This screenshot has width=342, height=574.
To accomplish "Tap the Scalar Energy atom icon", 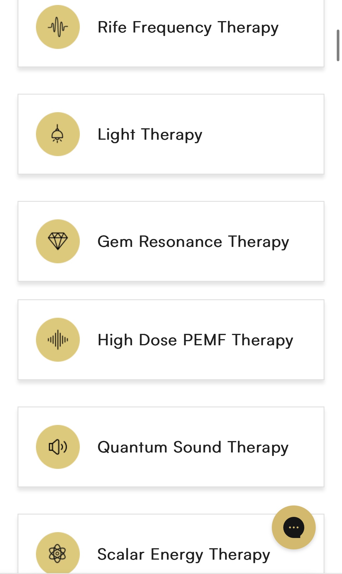I will coord(58,553).
